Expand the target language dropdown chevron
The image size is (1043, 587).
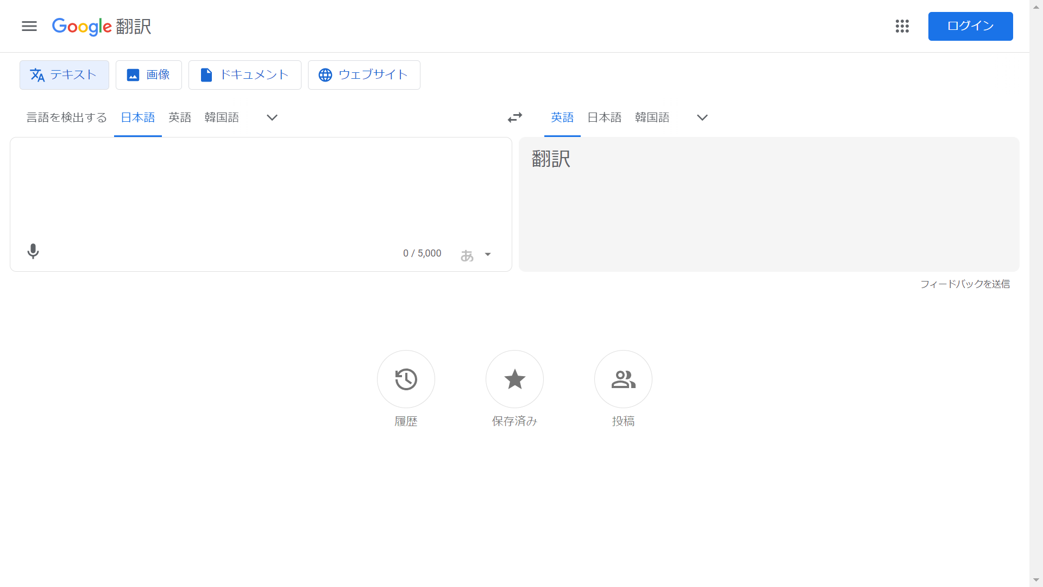702,118
